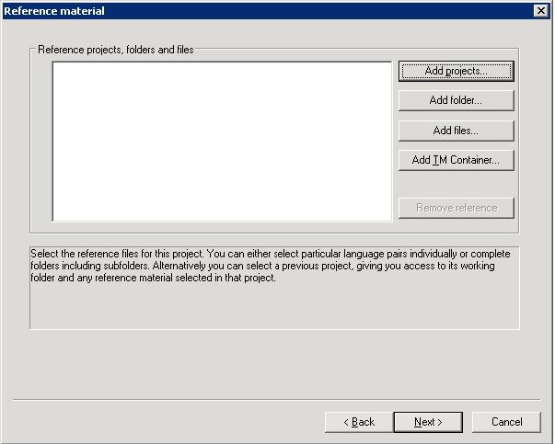Click the Add projects... button
The image size is (555, 444).
[x=456, y=71]
